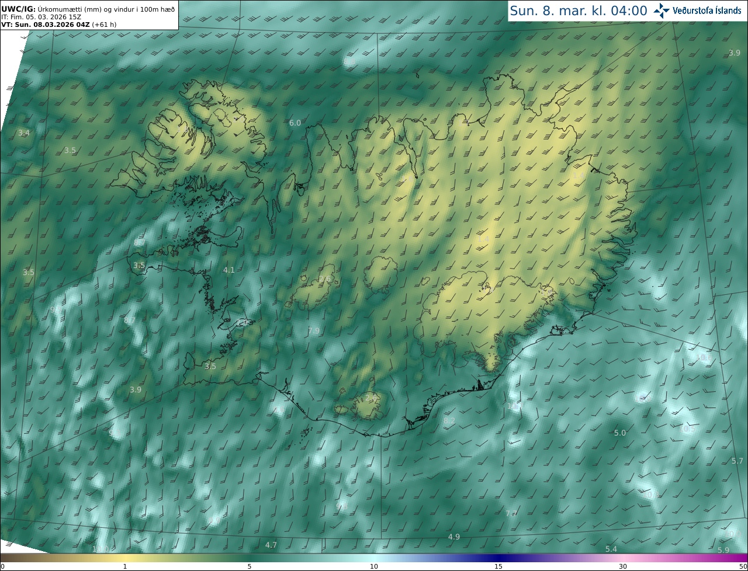Screen dimensions: 748x571
Task: Click the '4.9' value on the map
Action: [x=454, y=537]
